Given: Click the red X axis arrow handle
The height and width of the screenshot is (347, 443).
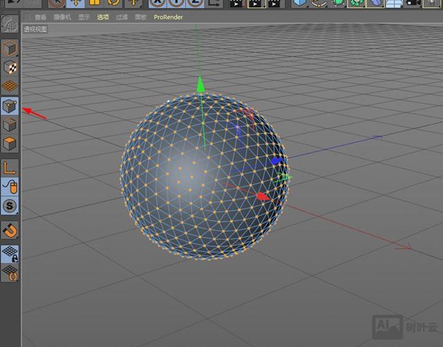Looking at the screenshot, I should point(264,196).
